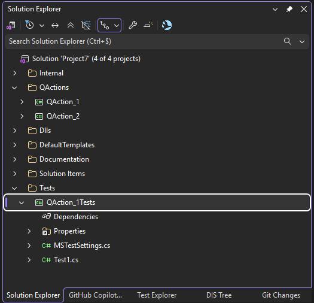Expand the Solution Items folder

tap(14, 174)
